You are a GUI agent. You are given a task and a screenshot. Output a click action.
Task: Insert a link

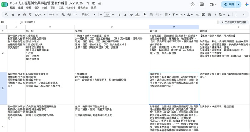tap(197, 15)
